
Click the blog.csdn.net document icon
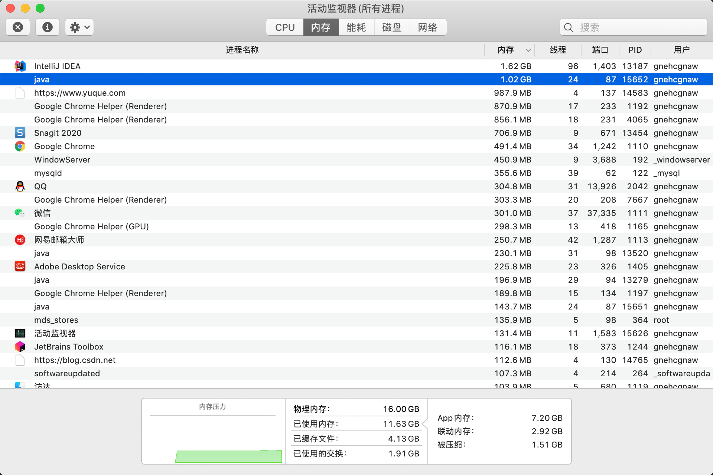(20, 360)
